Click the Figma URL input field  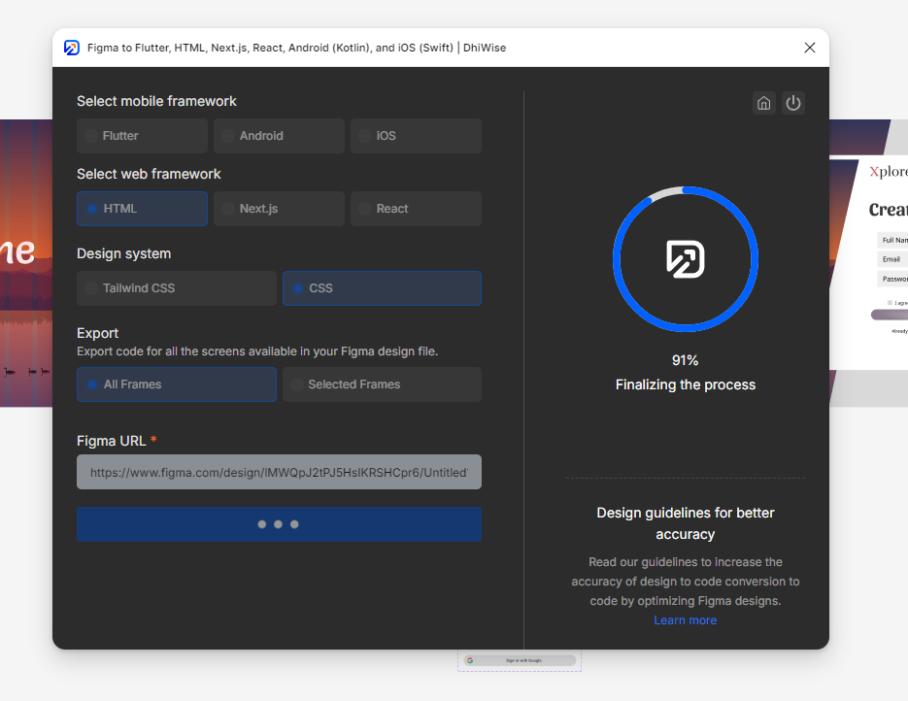pyautogui.click(x=279, y=472)
